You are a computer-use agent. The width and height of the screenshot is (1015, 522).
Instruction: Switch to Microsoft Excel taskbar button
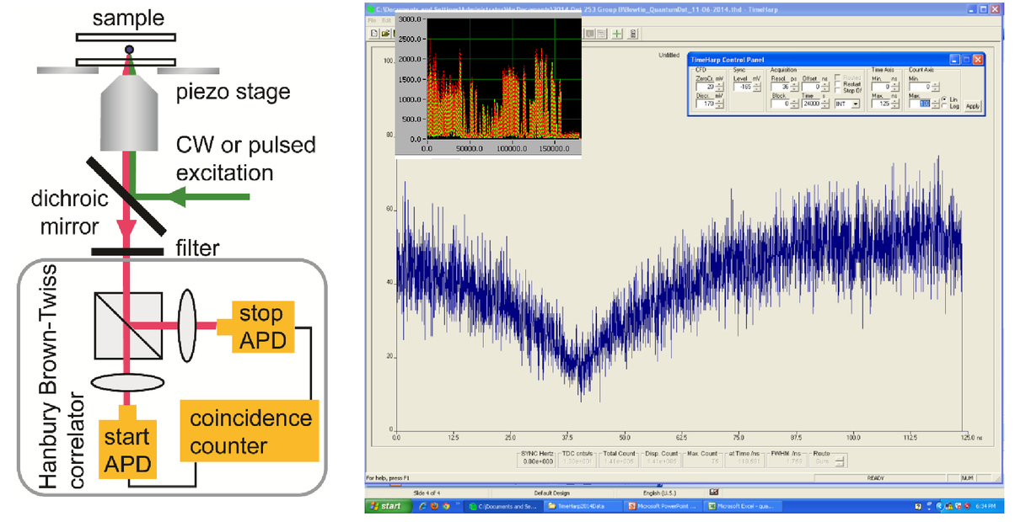pyautogui.click(x=742, y=506)
